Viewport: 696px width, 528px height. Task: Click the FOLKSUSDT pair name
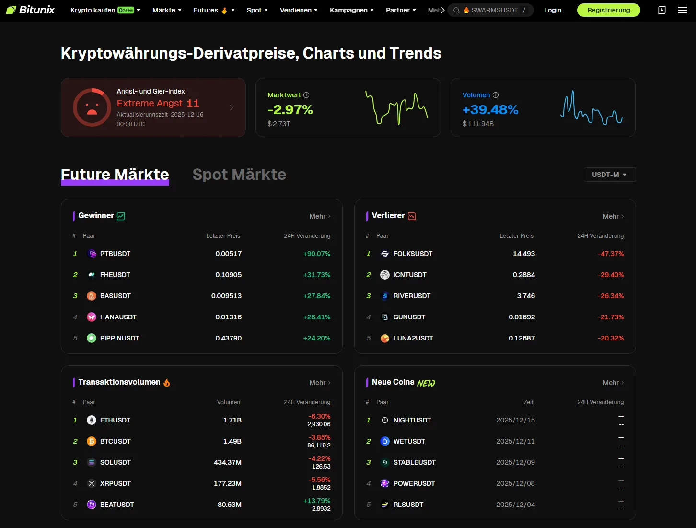(413, 254)
